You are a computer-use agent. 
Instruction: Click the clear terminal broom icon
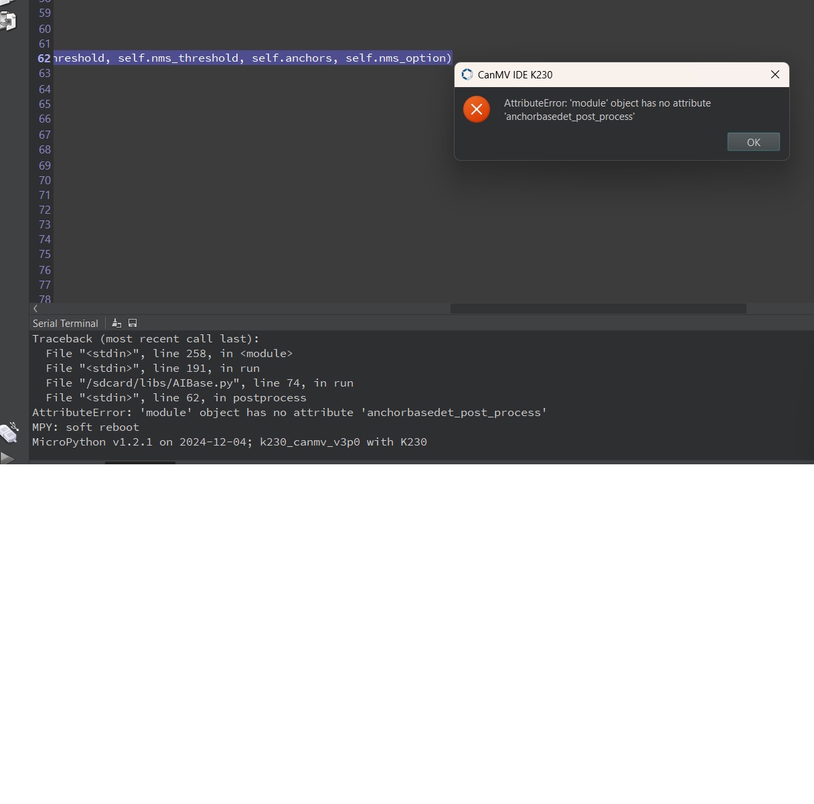(x=116, y=324)
